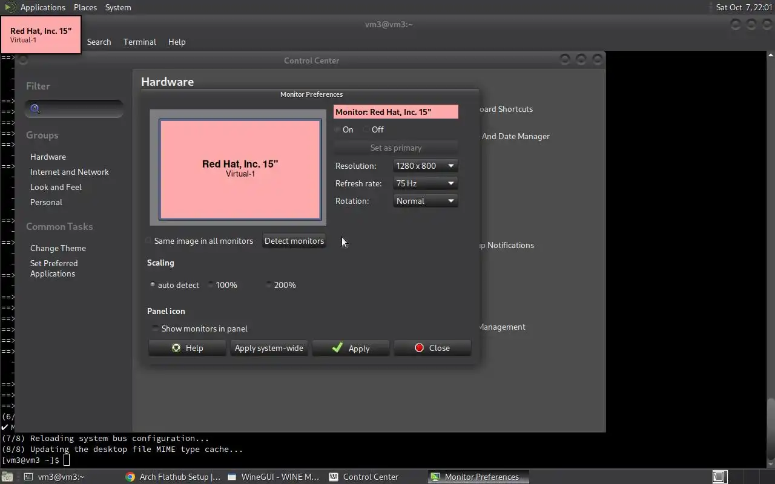Open the Applications menu in top panel
The image size is (775, 484).
tap(42, 7)
